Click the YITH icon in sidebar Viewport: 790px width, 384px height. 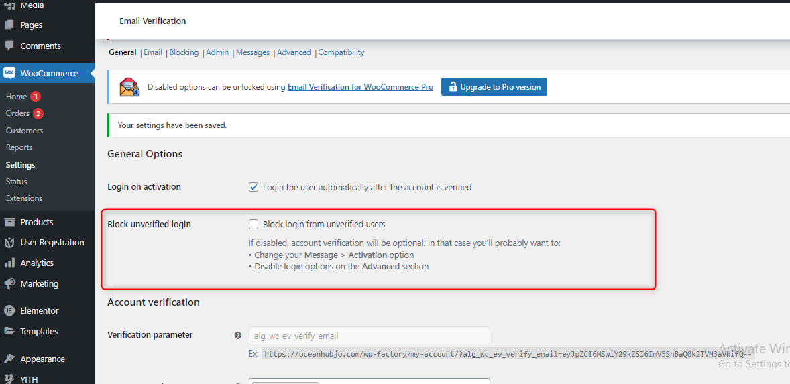click(x=9, y=379)
